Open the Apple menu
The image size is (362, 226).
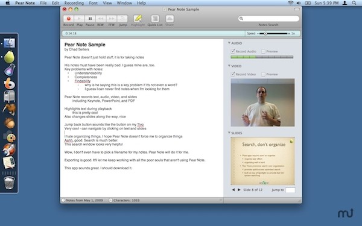coord(8,3)
